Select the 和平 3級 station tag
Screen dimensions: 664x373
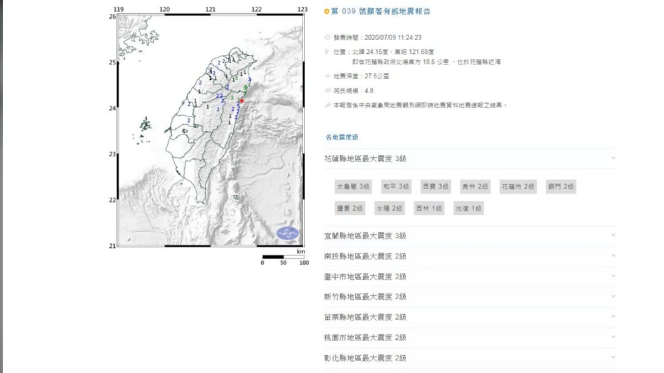(x=396, y=186)
